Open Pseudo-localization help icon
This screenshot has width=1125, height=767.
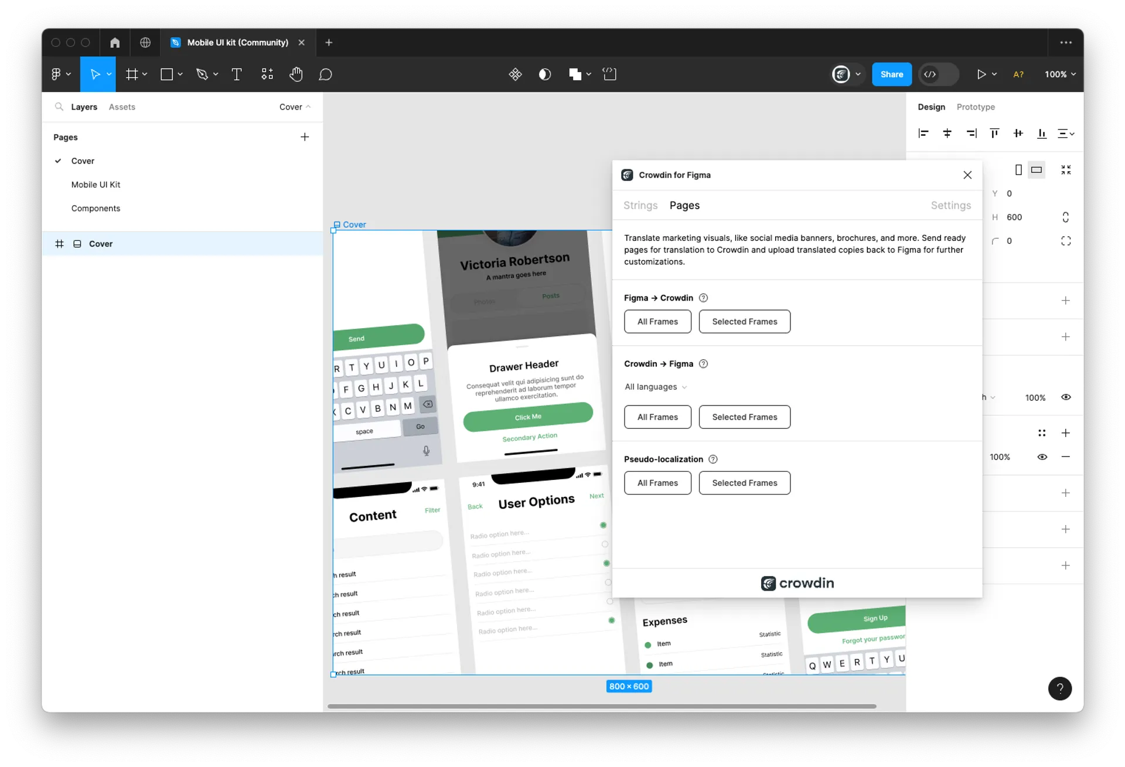(x=713, y=459)
